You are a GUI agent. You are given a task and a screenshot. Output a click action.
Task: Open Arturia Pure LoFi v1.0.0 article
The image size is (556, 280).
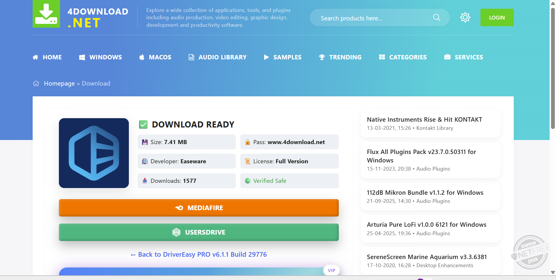(x=427, y=225)
